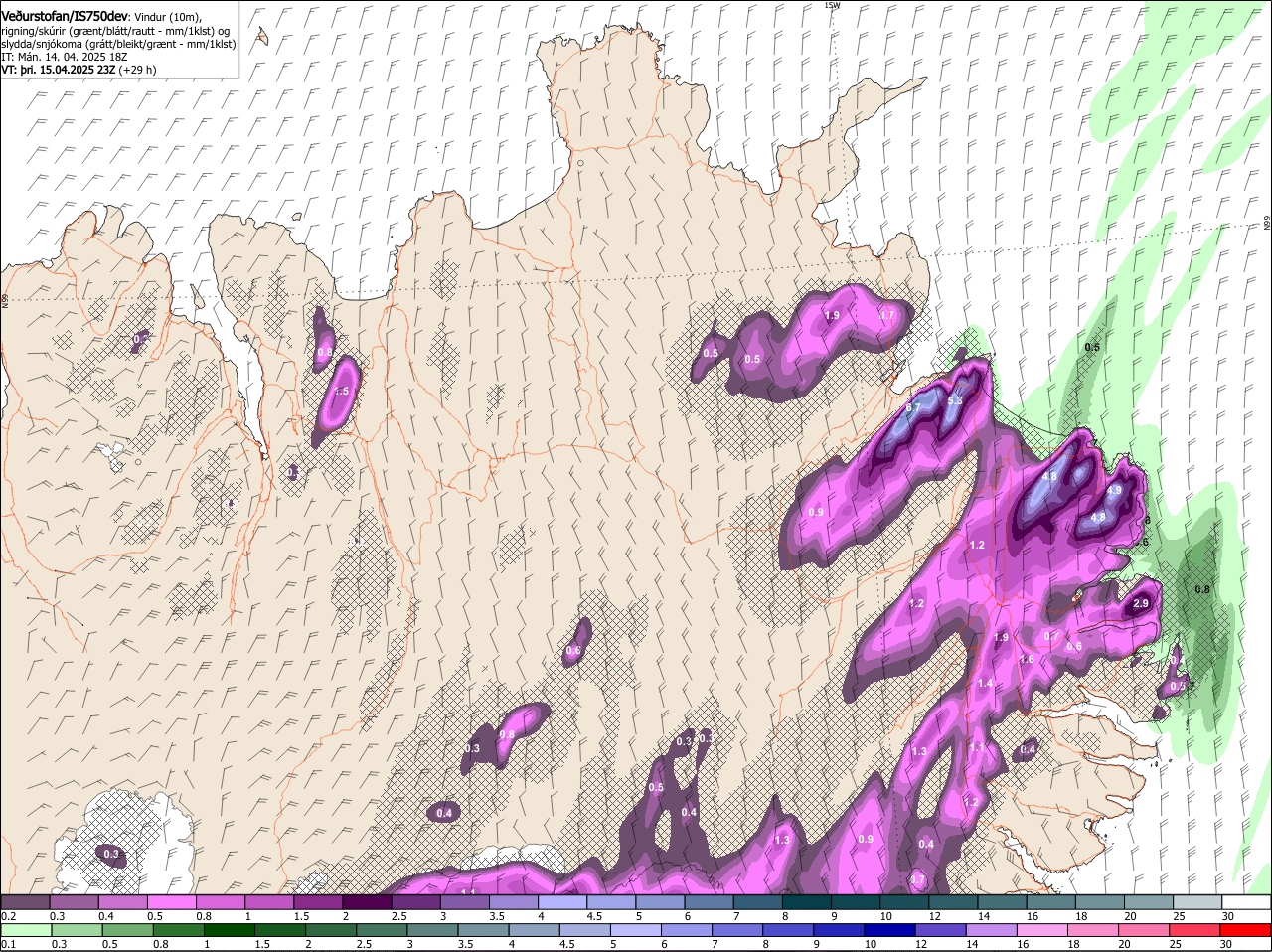Pick the upper row white swatch starting at 30
Screen dimensions: 1272x952
[x=1246, y=901]
